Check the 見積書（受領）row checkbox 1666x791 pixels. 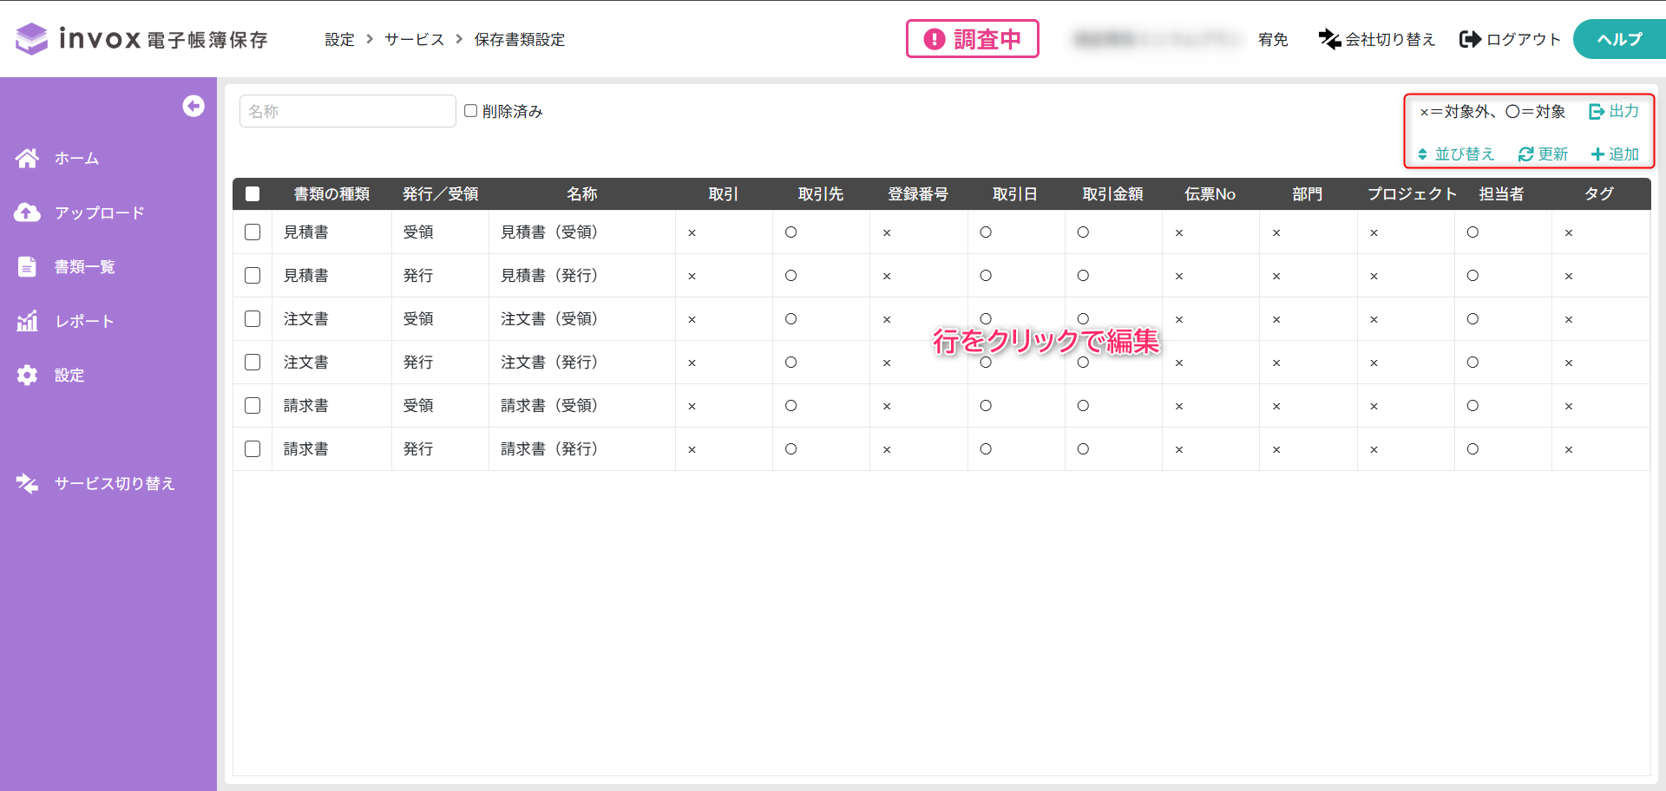click(253, 232)
